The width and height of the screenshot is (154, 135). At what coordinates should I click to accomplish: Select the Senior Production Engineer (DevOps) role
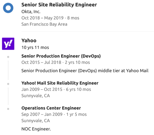(x=61, y=56)
